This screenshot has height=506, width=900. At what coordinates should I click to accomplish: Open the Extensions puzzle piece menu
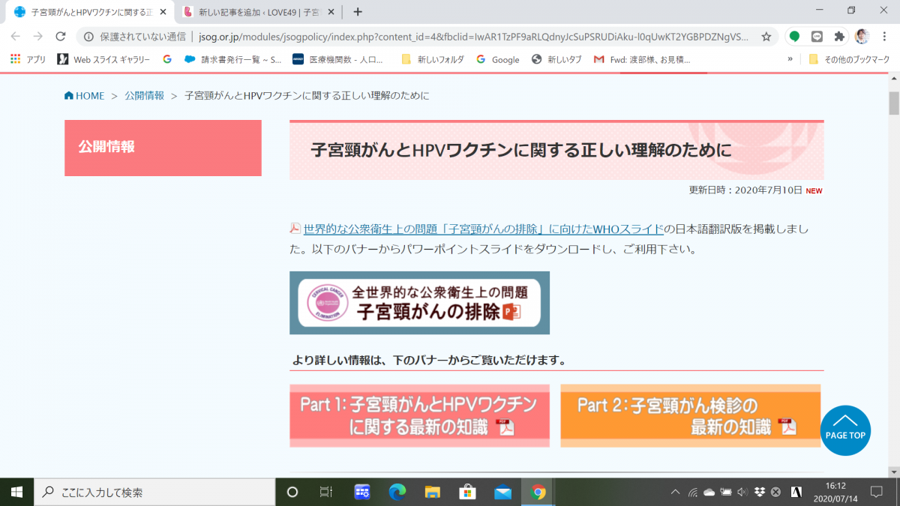click(x=839, y=36)
